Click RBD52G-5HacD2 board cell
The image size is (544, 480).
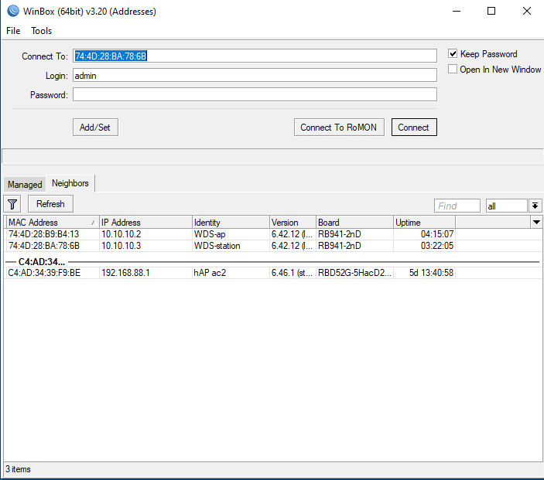tap(354, 273)
